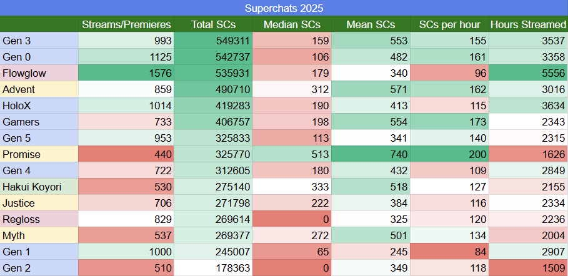Click the Gen 1 row label
This screenshot has height=276, width=568.
(x=39, y=252)
